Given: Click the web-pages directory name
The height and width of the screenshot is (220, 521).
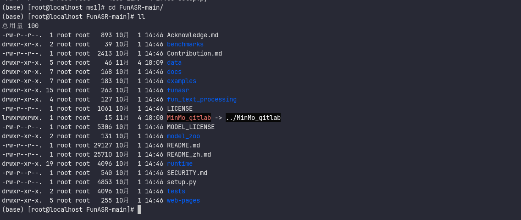Looking at the screenshot, I should (x=183, y=201).
